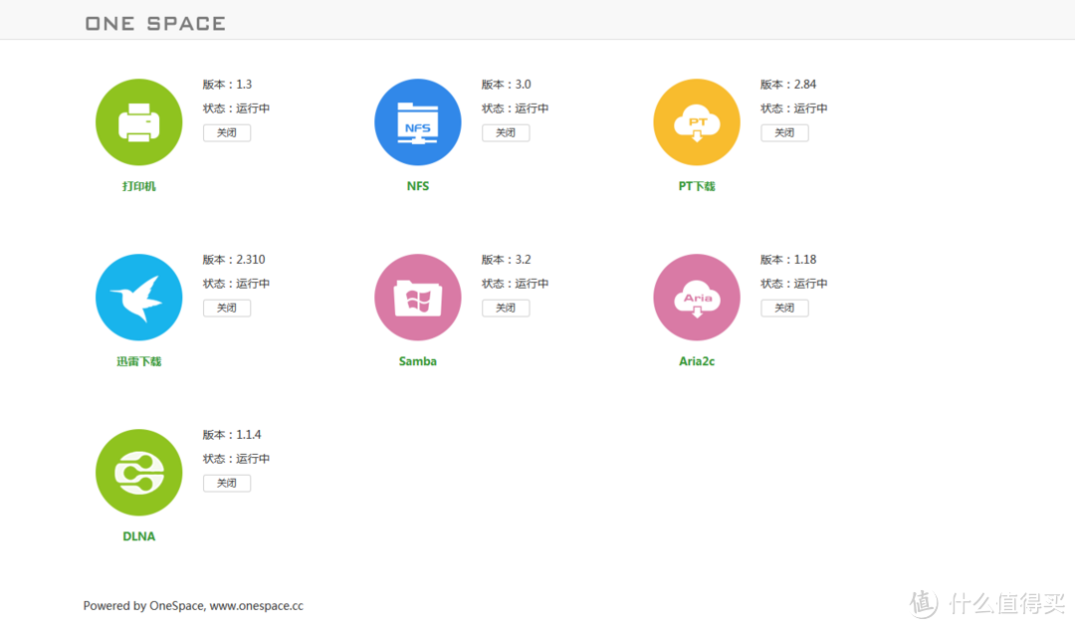Viewport: 1075px width, 629px height.
Task: Click the ONE SPACE logo in header
Action: [x=155, y=23]
